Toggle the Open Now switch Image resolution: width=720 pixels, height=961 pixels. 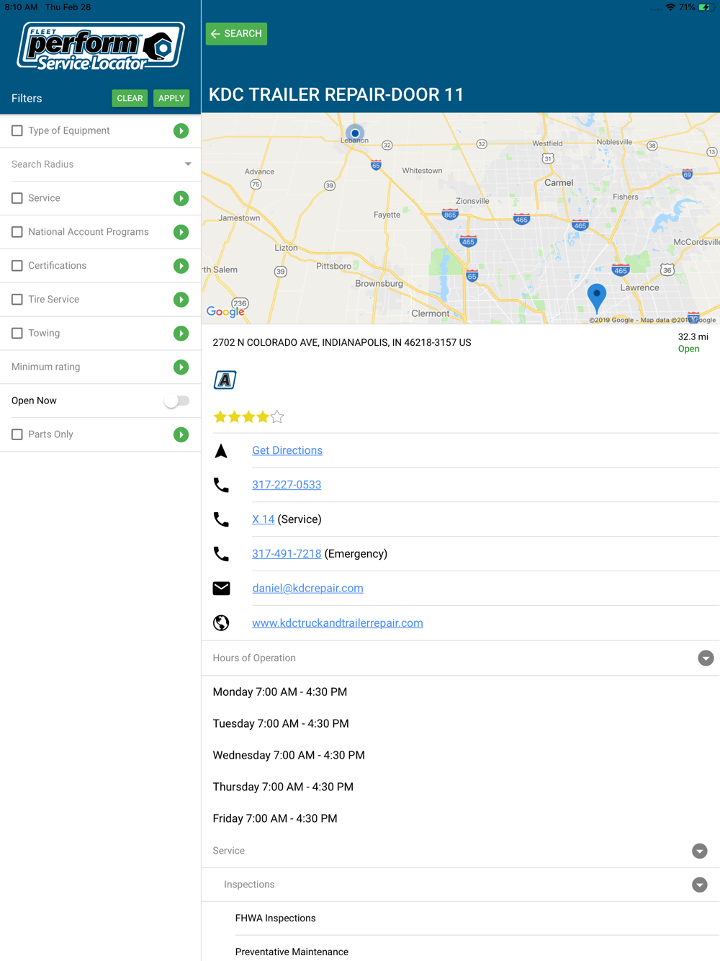176,401
